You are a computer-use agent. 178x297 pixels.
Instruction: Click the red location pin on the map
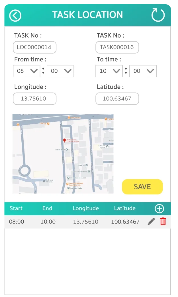pos(64,141)
